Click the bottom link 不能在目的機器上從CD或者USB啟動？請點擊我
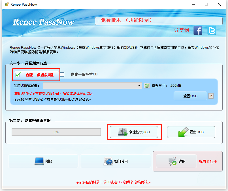Viewport: 228px width, 191px height. point(113,182)
